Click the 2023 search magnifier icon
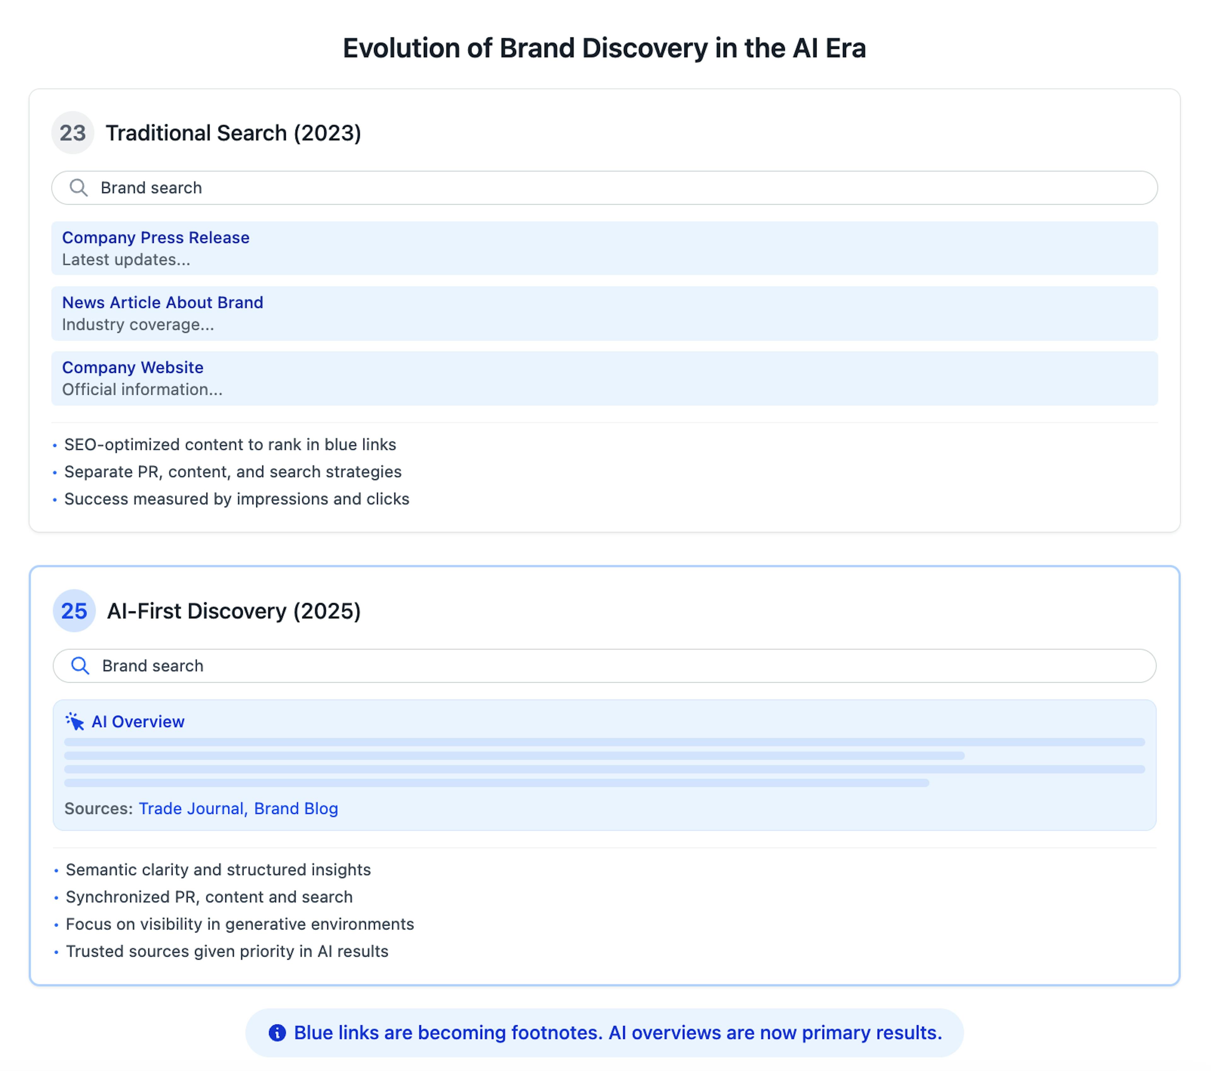The image size is (1211, 1071). (78, 188)
